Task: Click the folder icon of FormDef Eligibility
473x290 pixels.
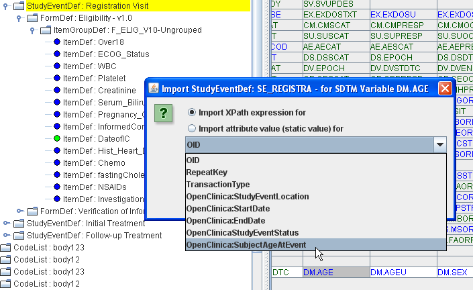Action: [32, 18]
